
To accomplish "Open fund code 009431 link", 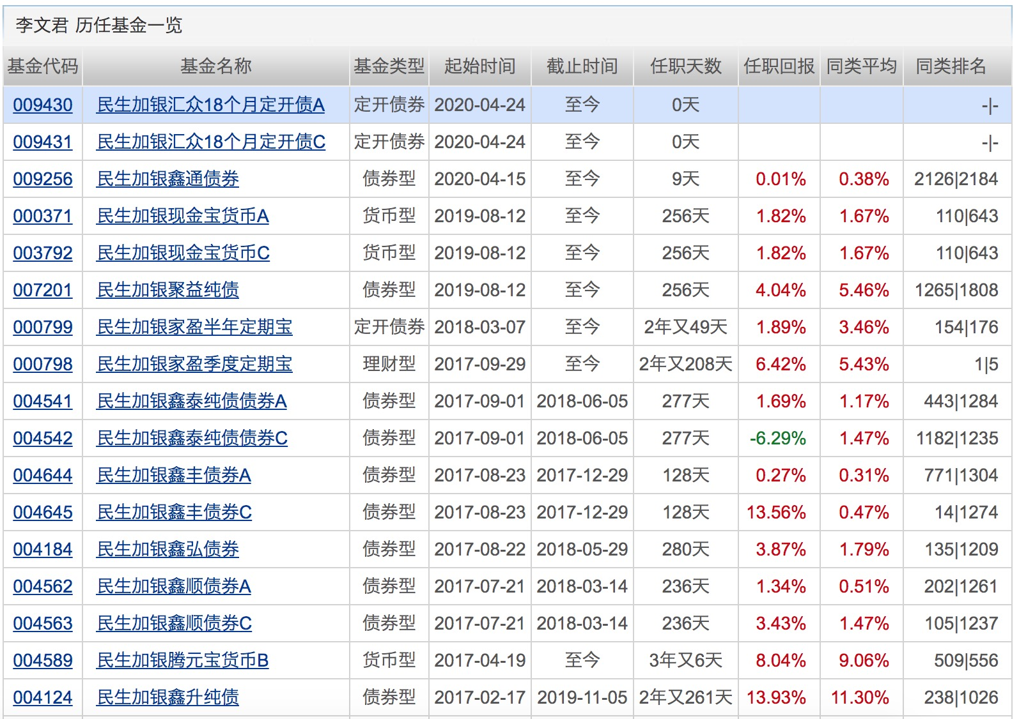I will (43, 142).
